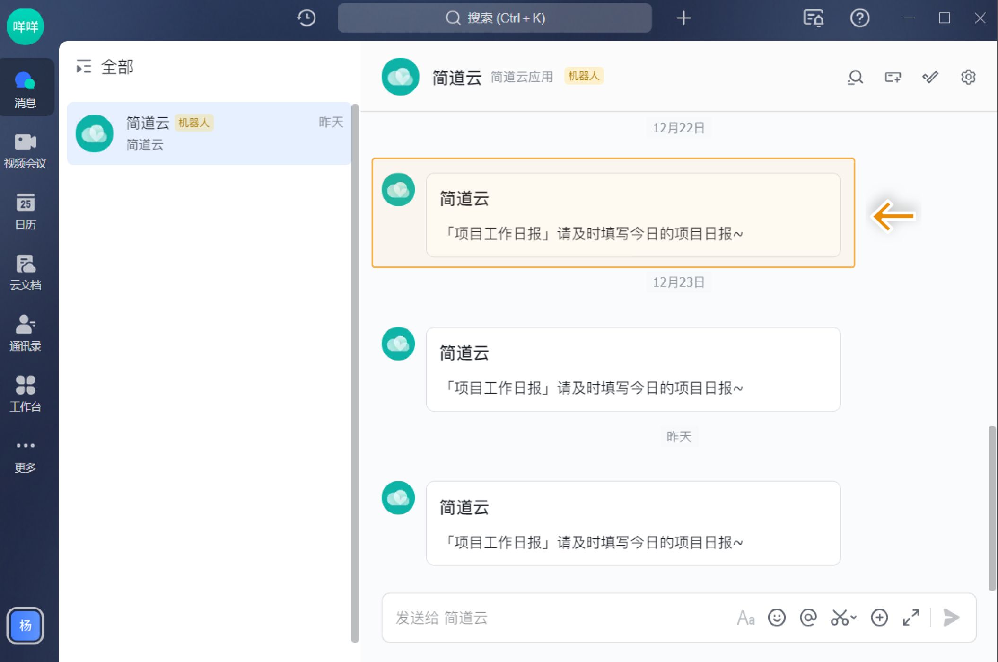Click the @ mention icon

(x=808, y=618)
